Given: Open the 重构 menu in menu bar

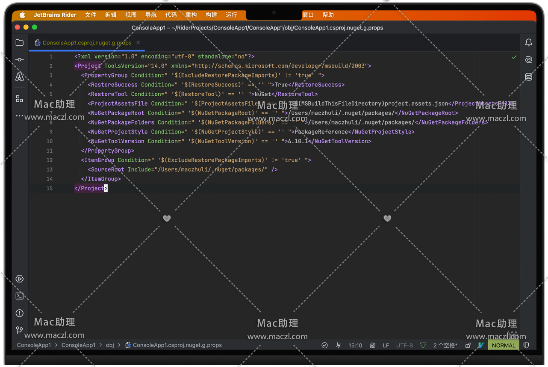Looking at the screenshot, I should (x=191, y=15).
